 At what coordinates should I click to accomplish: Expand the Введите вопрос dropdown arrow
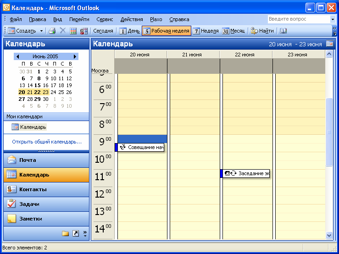(x=333, y=19)
